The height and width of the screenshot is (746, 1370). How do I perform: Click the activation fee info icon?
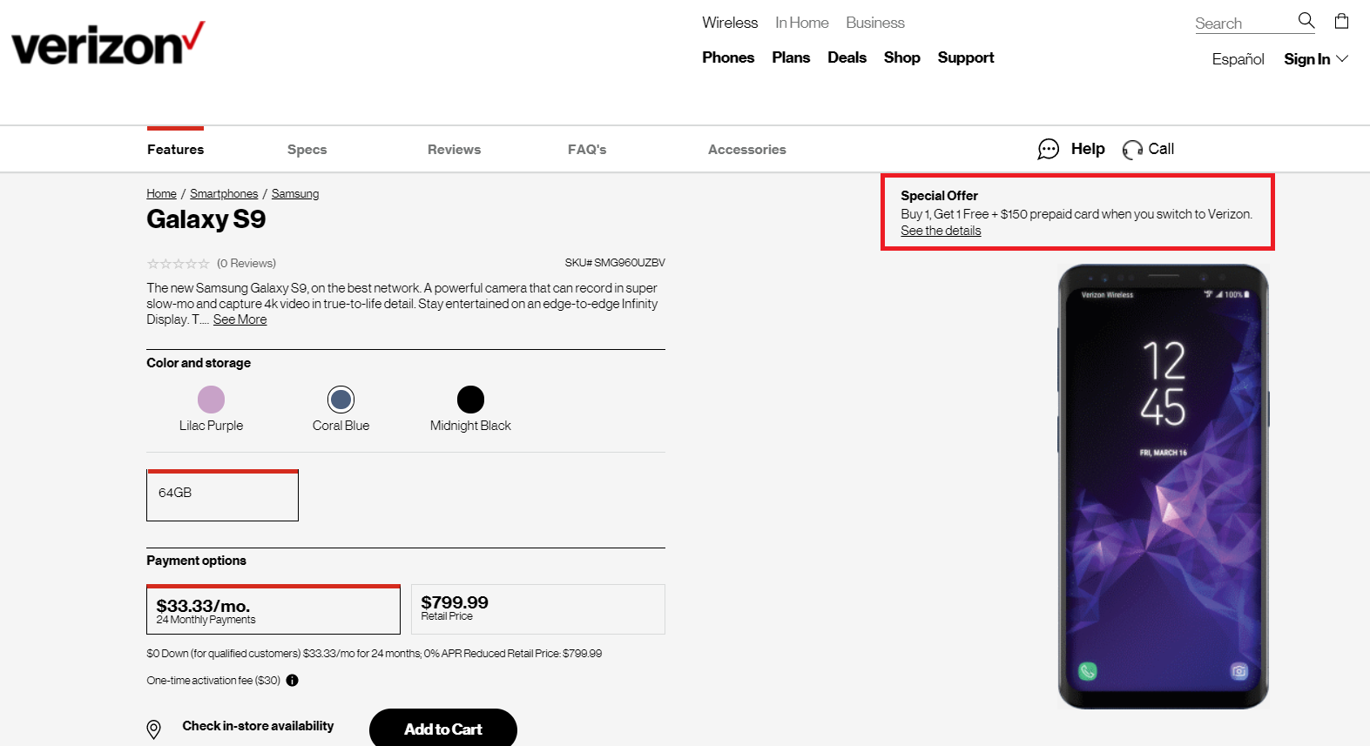(x=293, y=681)
